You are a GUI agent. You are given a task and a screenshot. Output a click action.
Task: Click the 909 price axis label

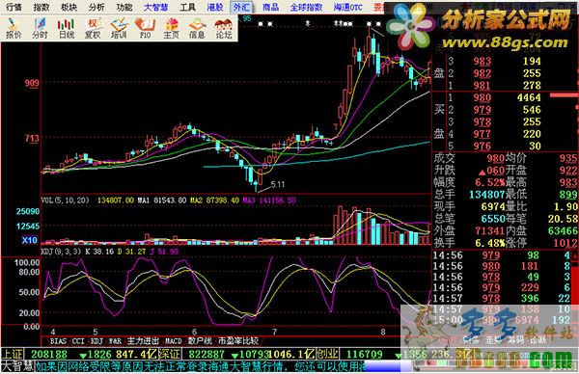pos(32,83)
